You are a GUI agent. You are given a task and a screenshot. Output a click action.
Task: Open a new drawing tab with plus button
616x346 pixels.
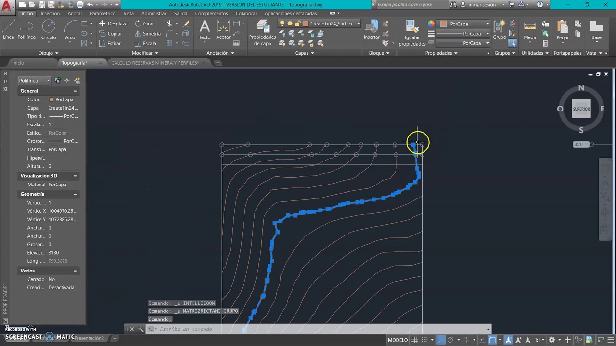click(218, 63)
